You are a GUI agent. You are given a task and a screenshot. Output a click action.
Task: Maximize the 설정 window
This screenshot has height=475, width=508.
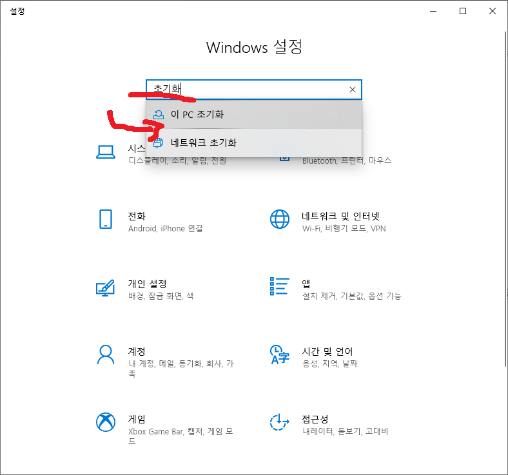click(463, 11)
